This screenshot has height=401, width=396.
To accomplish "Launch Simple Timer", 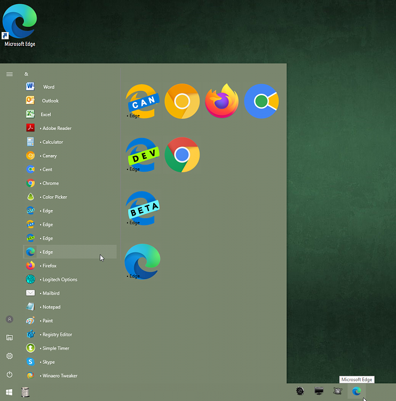I will (70, 348).
